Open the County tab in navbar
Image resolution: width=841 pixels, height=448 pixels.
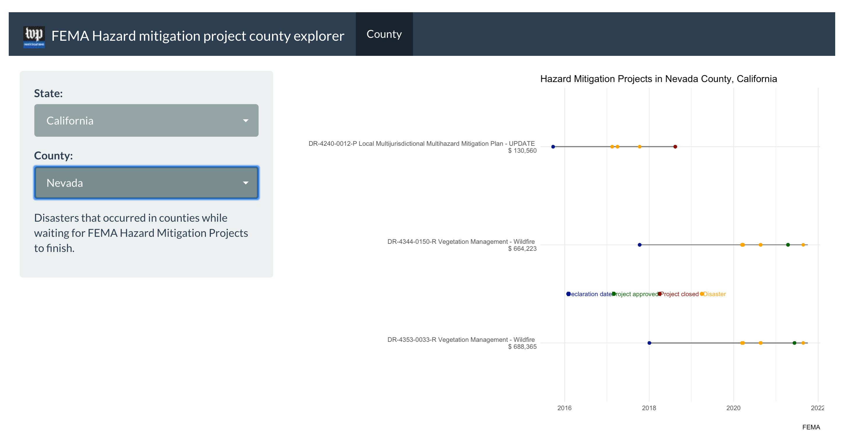point(384,34)
